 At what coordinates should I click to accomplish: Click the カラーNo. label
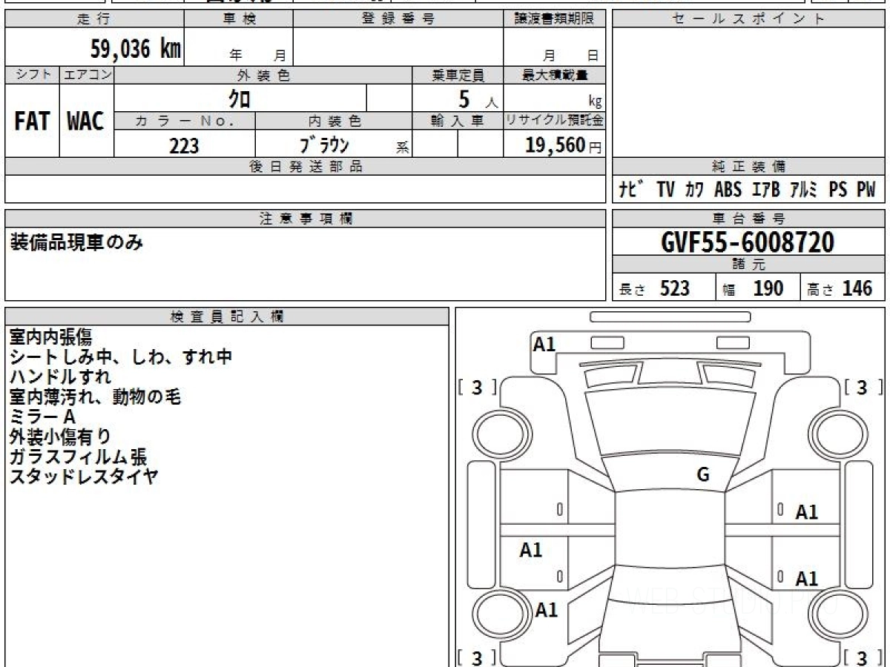pos(185,121)
